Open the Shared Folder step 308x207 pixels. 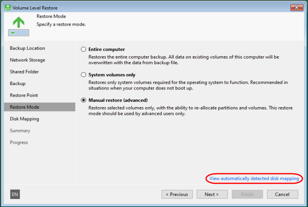coord(24,72)
